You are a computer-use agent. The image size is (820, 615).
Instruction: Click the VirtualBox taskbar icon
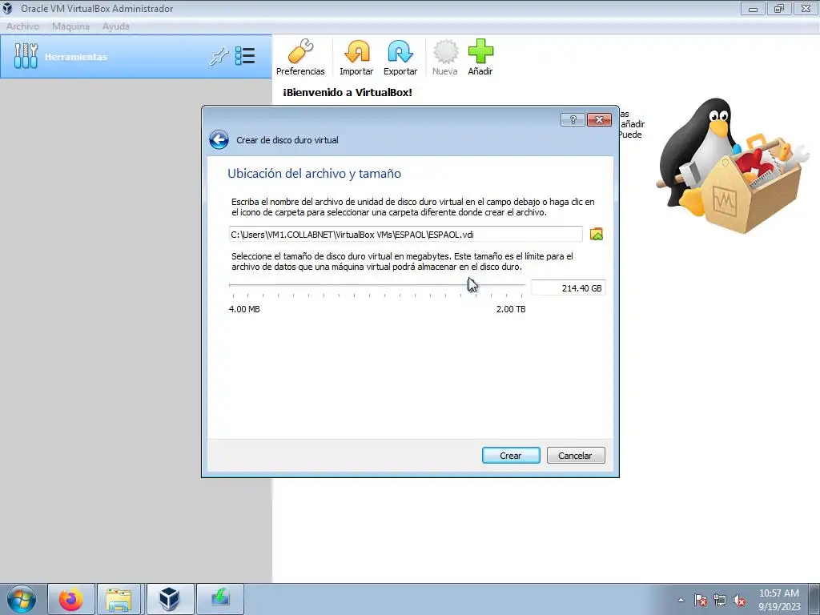coord(170,599)
